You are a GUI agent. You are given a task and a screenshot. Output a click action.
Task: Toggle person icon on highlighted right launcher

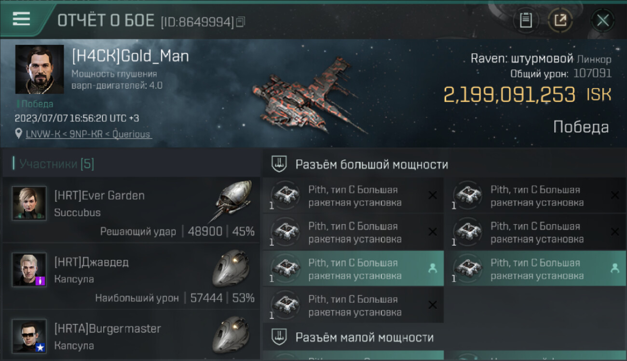[615, 269]
